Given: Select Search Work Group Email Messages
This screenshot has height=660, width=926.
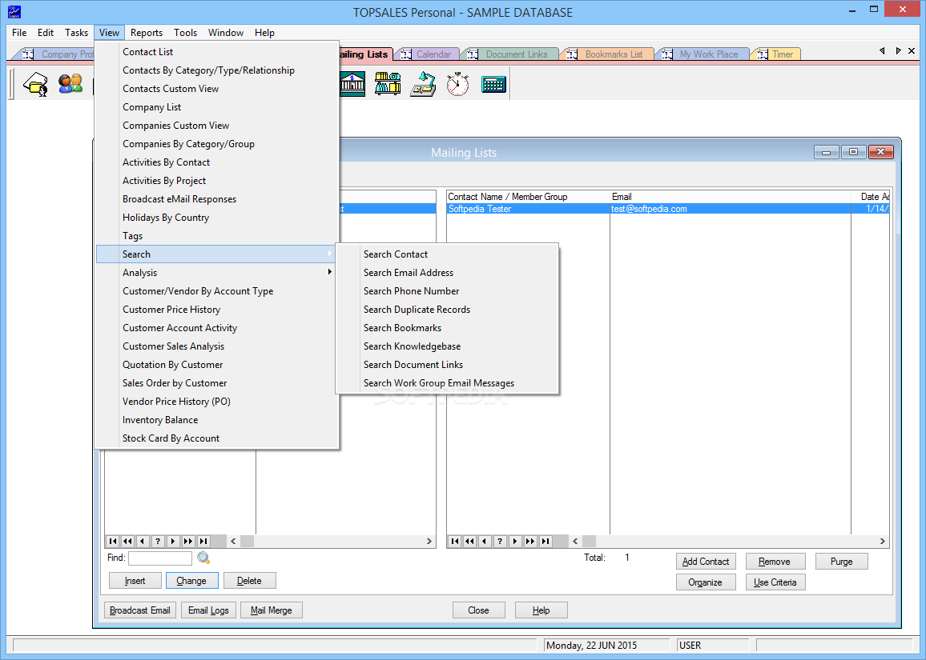Looking at the screenshot, I should pyautogui.click(x=447, y=382).
